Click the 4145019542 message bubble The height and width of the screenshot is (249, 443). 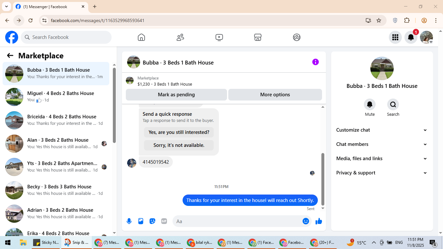[x=156, y=162]
